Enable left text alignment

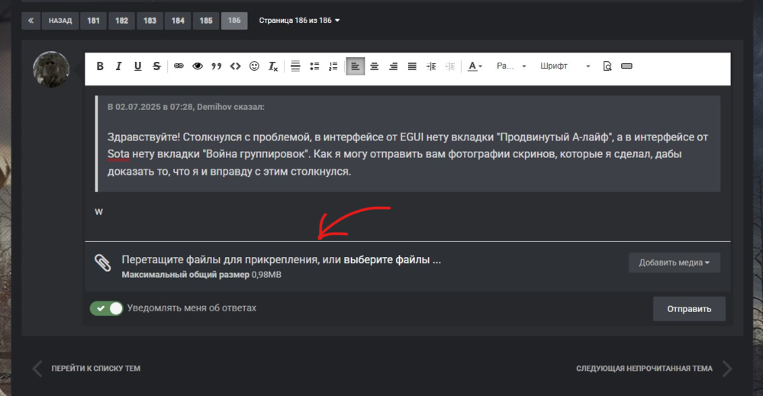coord(355,66)
